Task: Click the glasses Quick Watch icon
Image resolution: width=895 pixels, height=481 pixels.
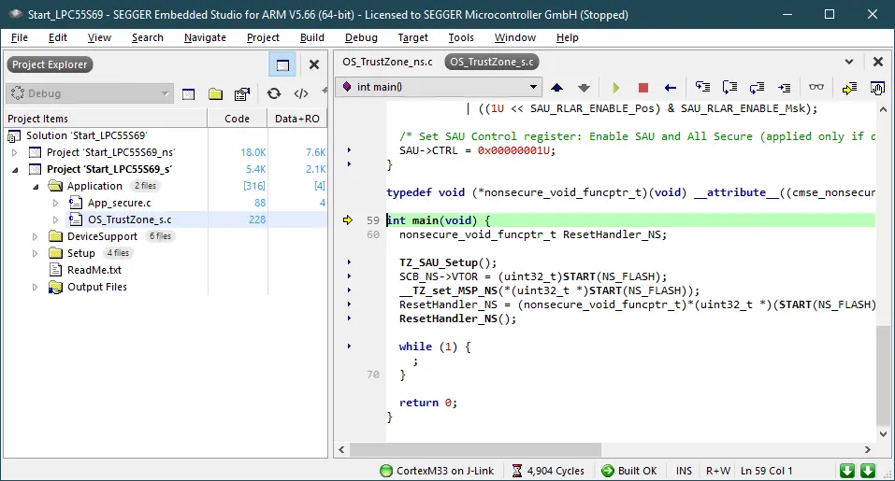Action: [816, 87]
